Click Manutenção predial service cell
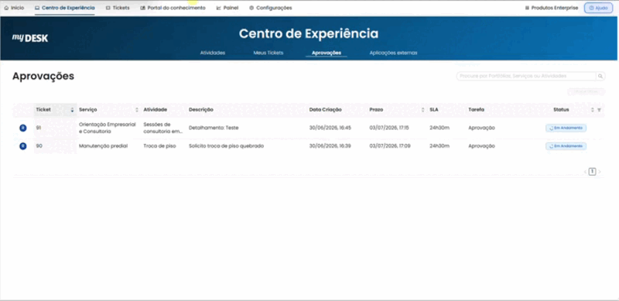Screen dimensions: 619x301 point(103,146)
